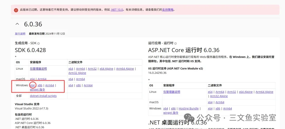Download ASP.NET runtime macOS Arm64 binary

click(x=220, y=102)
